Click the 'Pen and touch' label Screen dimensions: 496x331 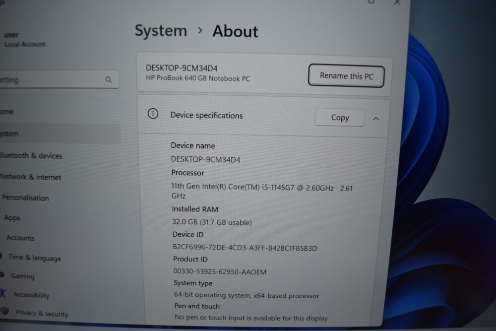click(x=197, y=306)
